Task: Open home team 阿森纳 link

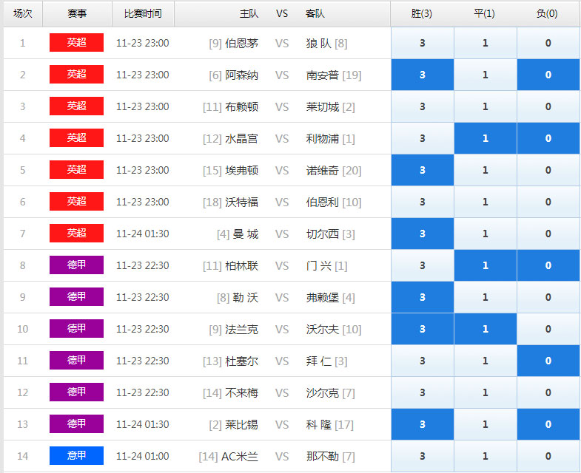Action: tap(241, 75)
